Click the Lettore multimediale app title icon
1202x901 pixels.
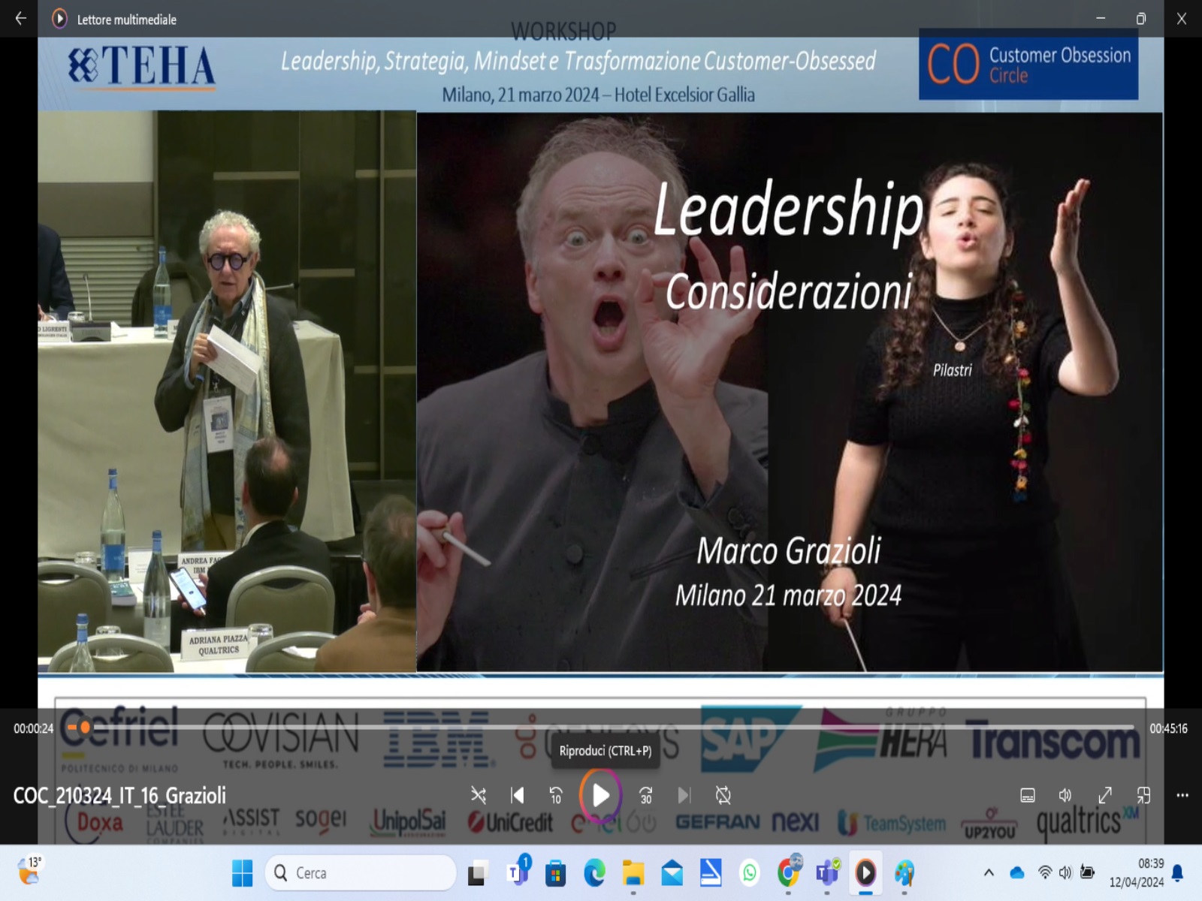click(x=59, y=19)
